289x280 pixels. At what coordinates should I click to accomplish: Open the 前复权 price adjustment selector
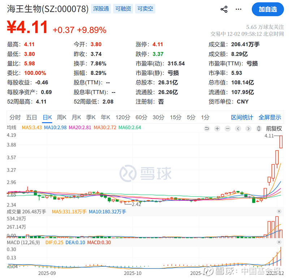(275, 128)
